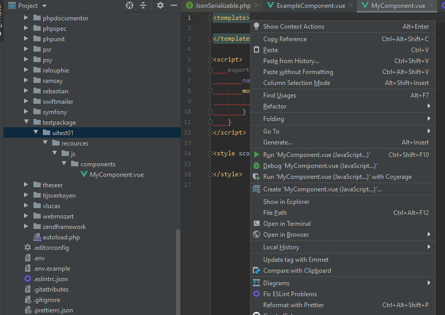Choose File Path menu item
445x315 pixels.
pyautogui.click(x=343, y=212)
